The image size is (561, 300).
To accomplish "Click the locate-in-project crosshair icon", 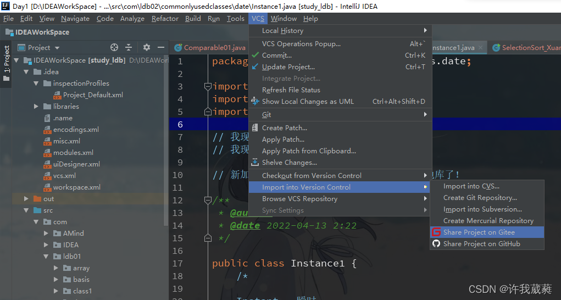I will (114, 47).
